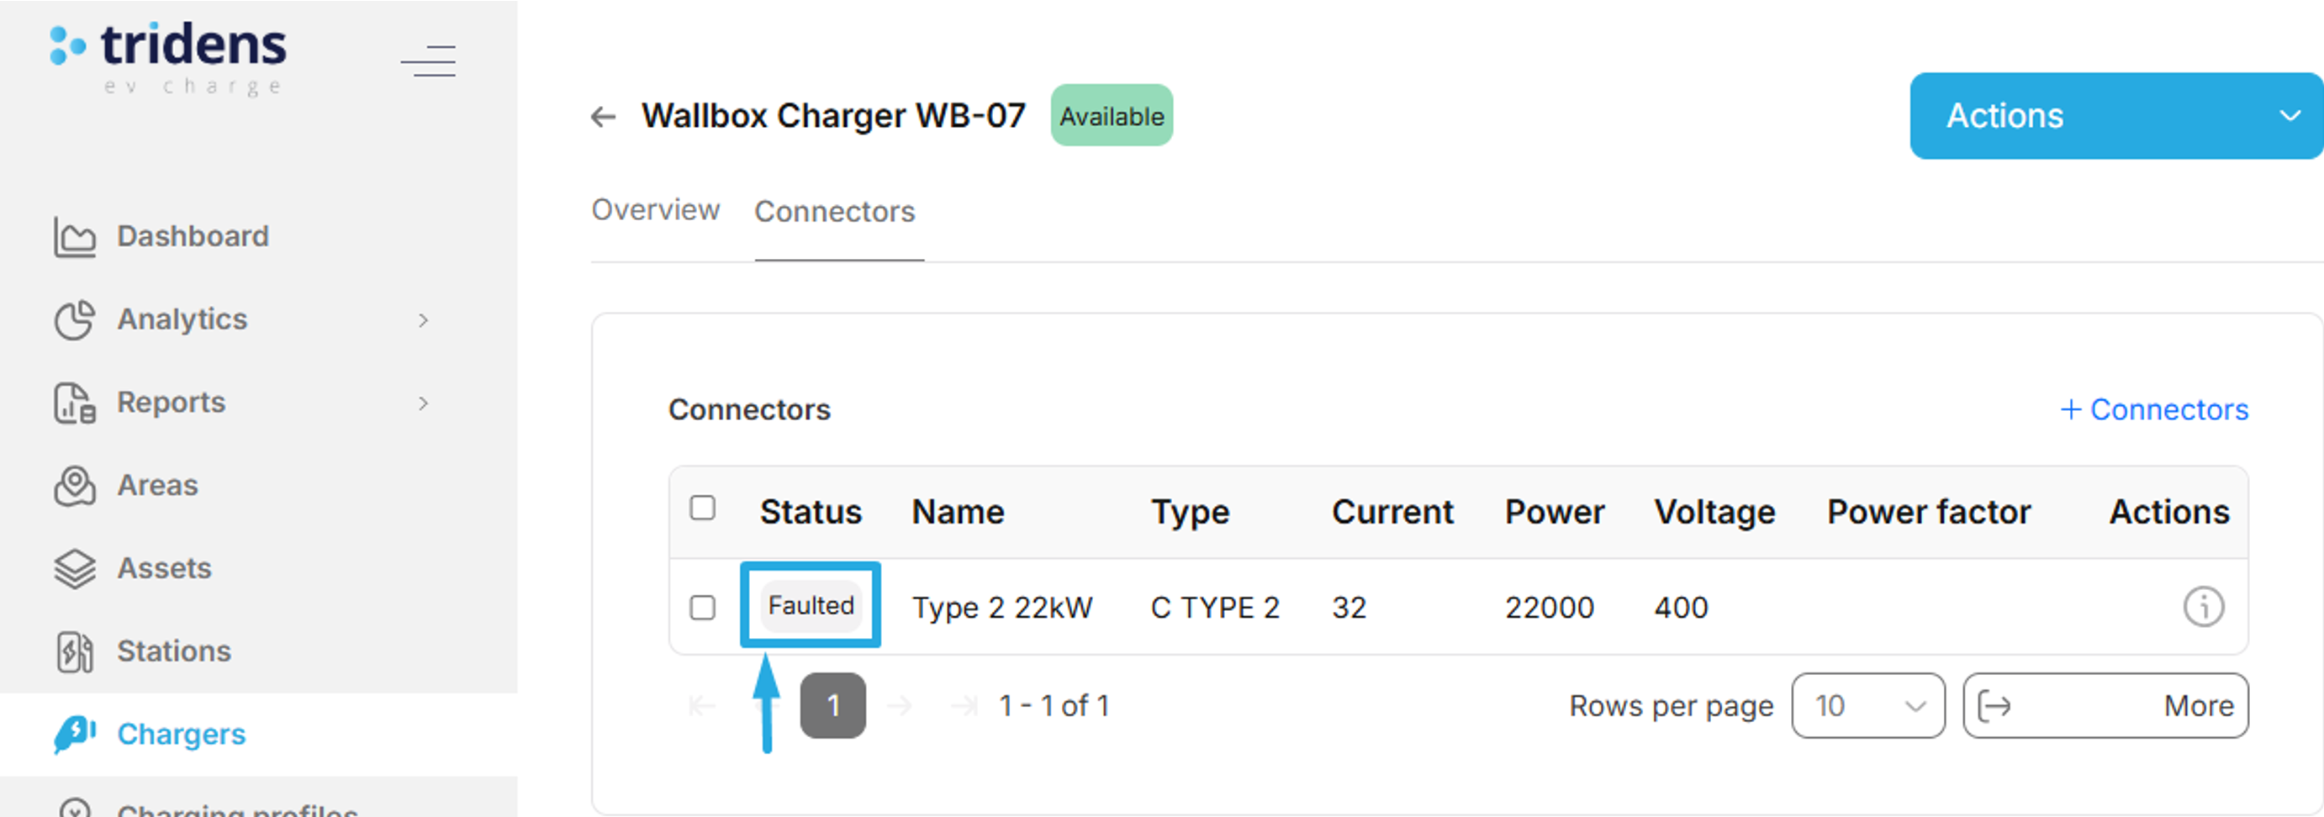Select the Analytics pie chart icon
Viewport: 2324px width, 817px height.
[x=76, y=319]
